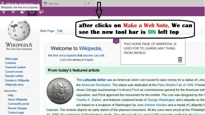This screenshot has height=115, width=205.
Task: Open Community portal link
Action: [x=18, y=104]
